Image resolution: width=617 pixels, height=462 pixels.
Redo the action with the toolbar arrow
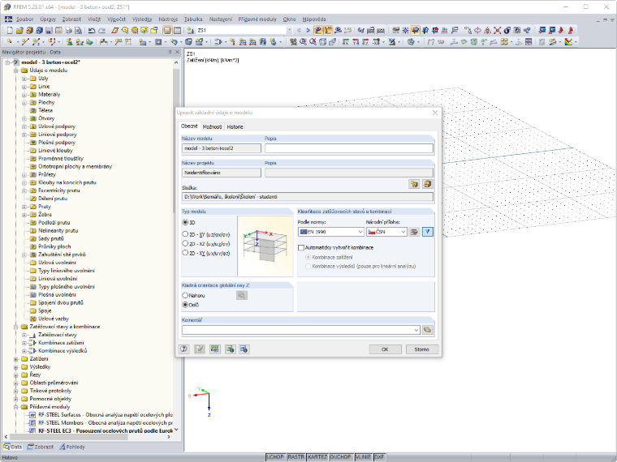(101, 30)
